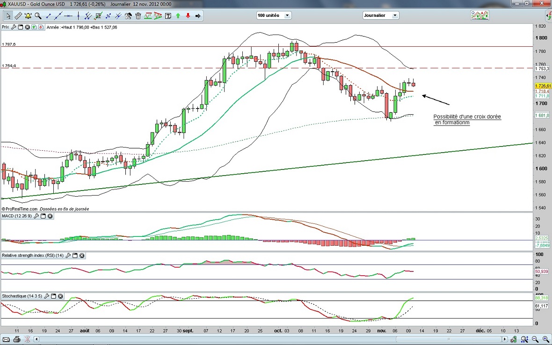Viewport: 552px width, 345px height.
Task: Click the Relative strength index (RSI) label
Action: [33, 256]
